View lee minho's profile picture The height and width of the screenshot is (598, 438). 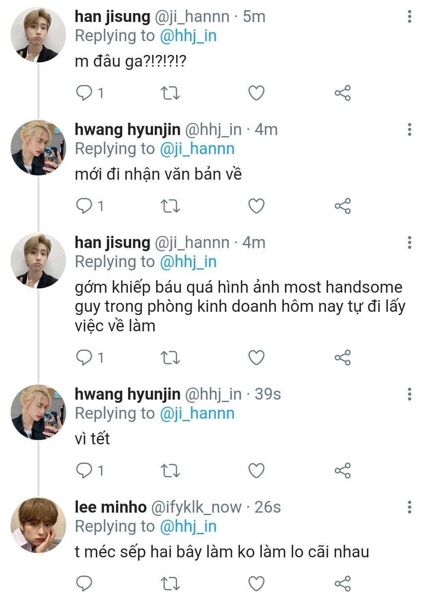coord(38,525)
